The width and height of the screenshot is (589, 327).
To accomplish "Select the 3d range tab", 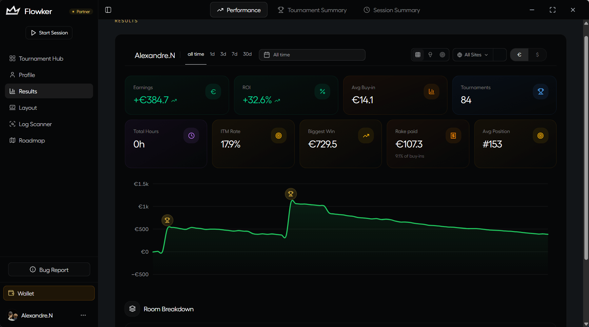I will pos(223,54).
